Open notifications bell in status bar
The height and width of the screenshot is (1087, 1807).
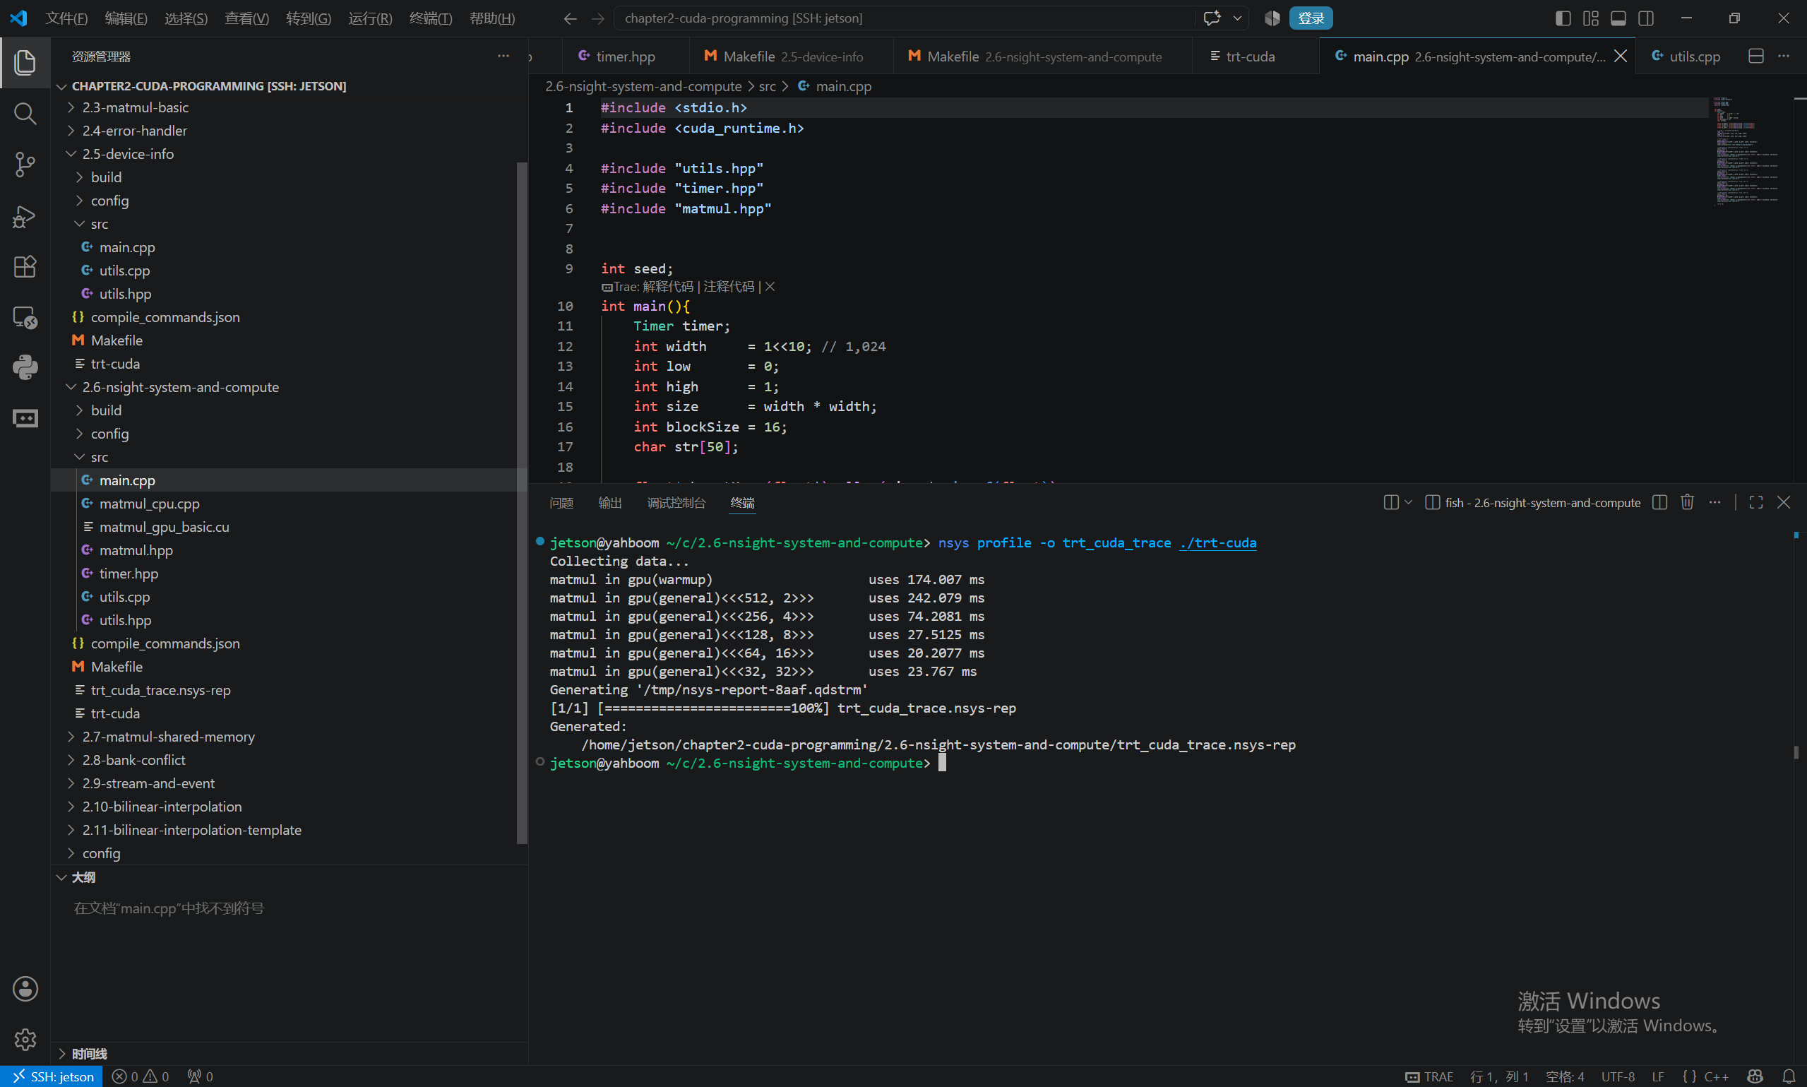pos(1789,1076)
